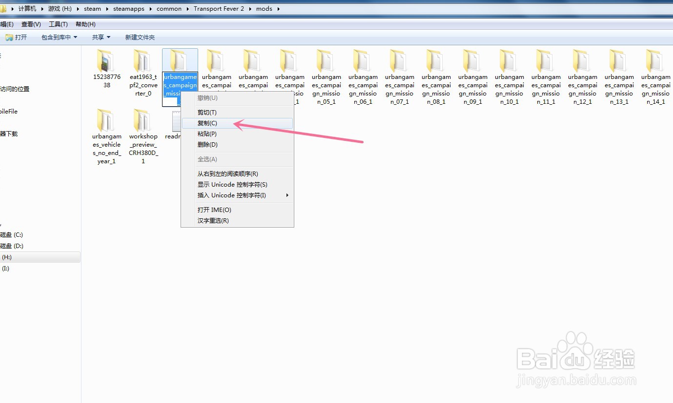Click the campaign mission_10_1 folder icon
This screenshot has height=403, width=673.
click(x=509, y=61)
